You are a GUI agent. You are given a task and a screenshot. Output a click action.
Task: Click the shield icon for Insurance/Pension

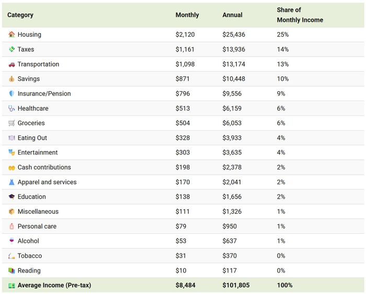point(12,93)
